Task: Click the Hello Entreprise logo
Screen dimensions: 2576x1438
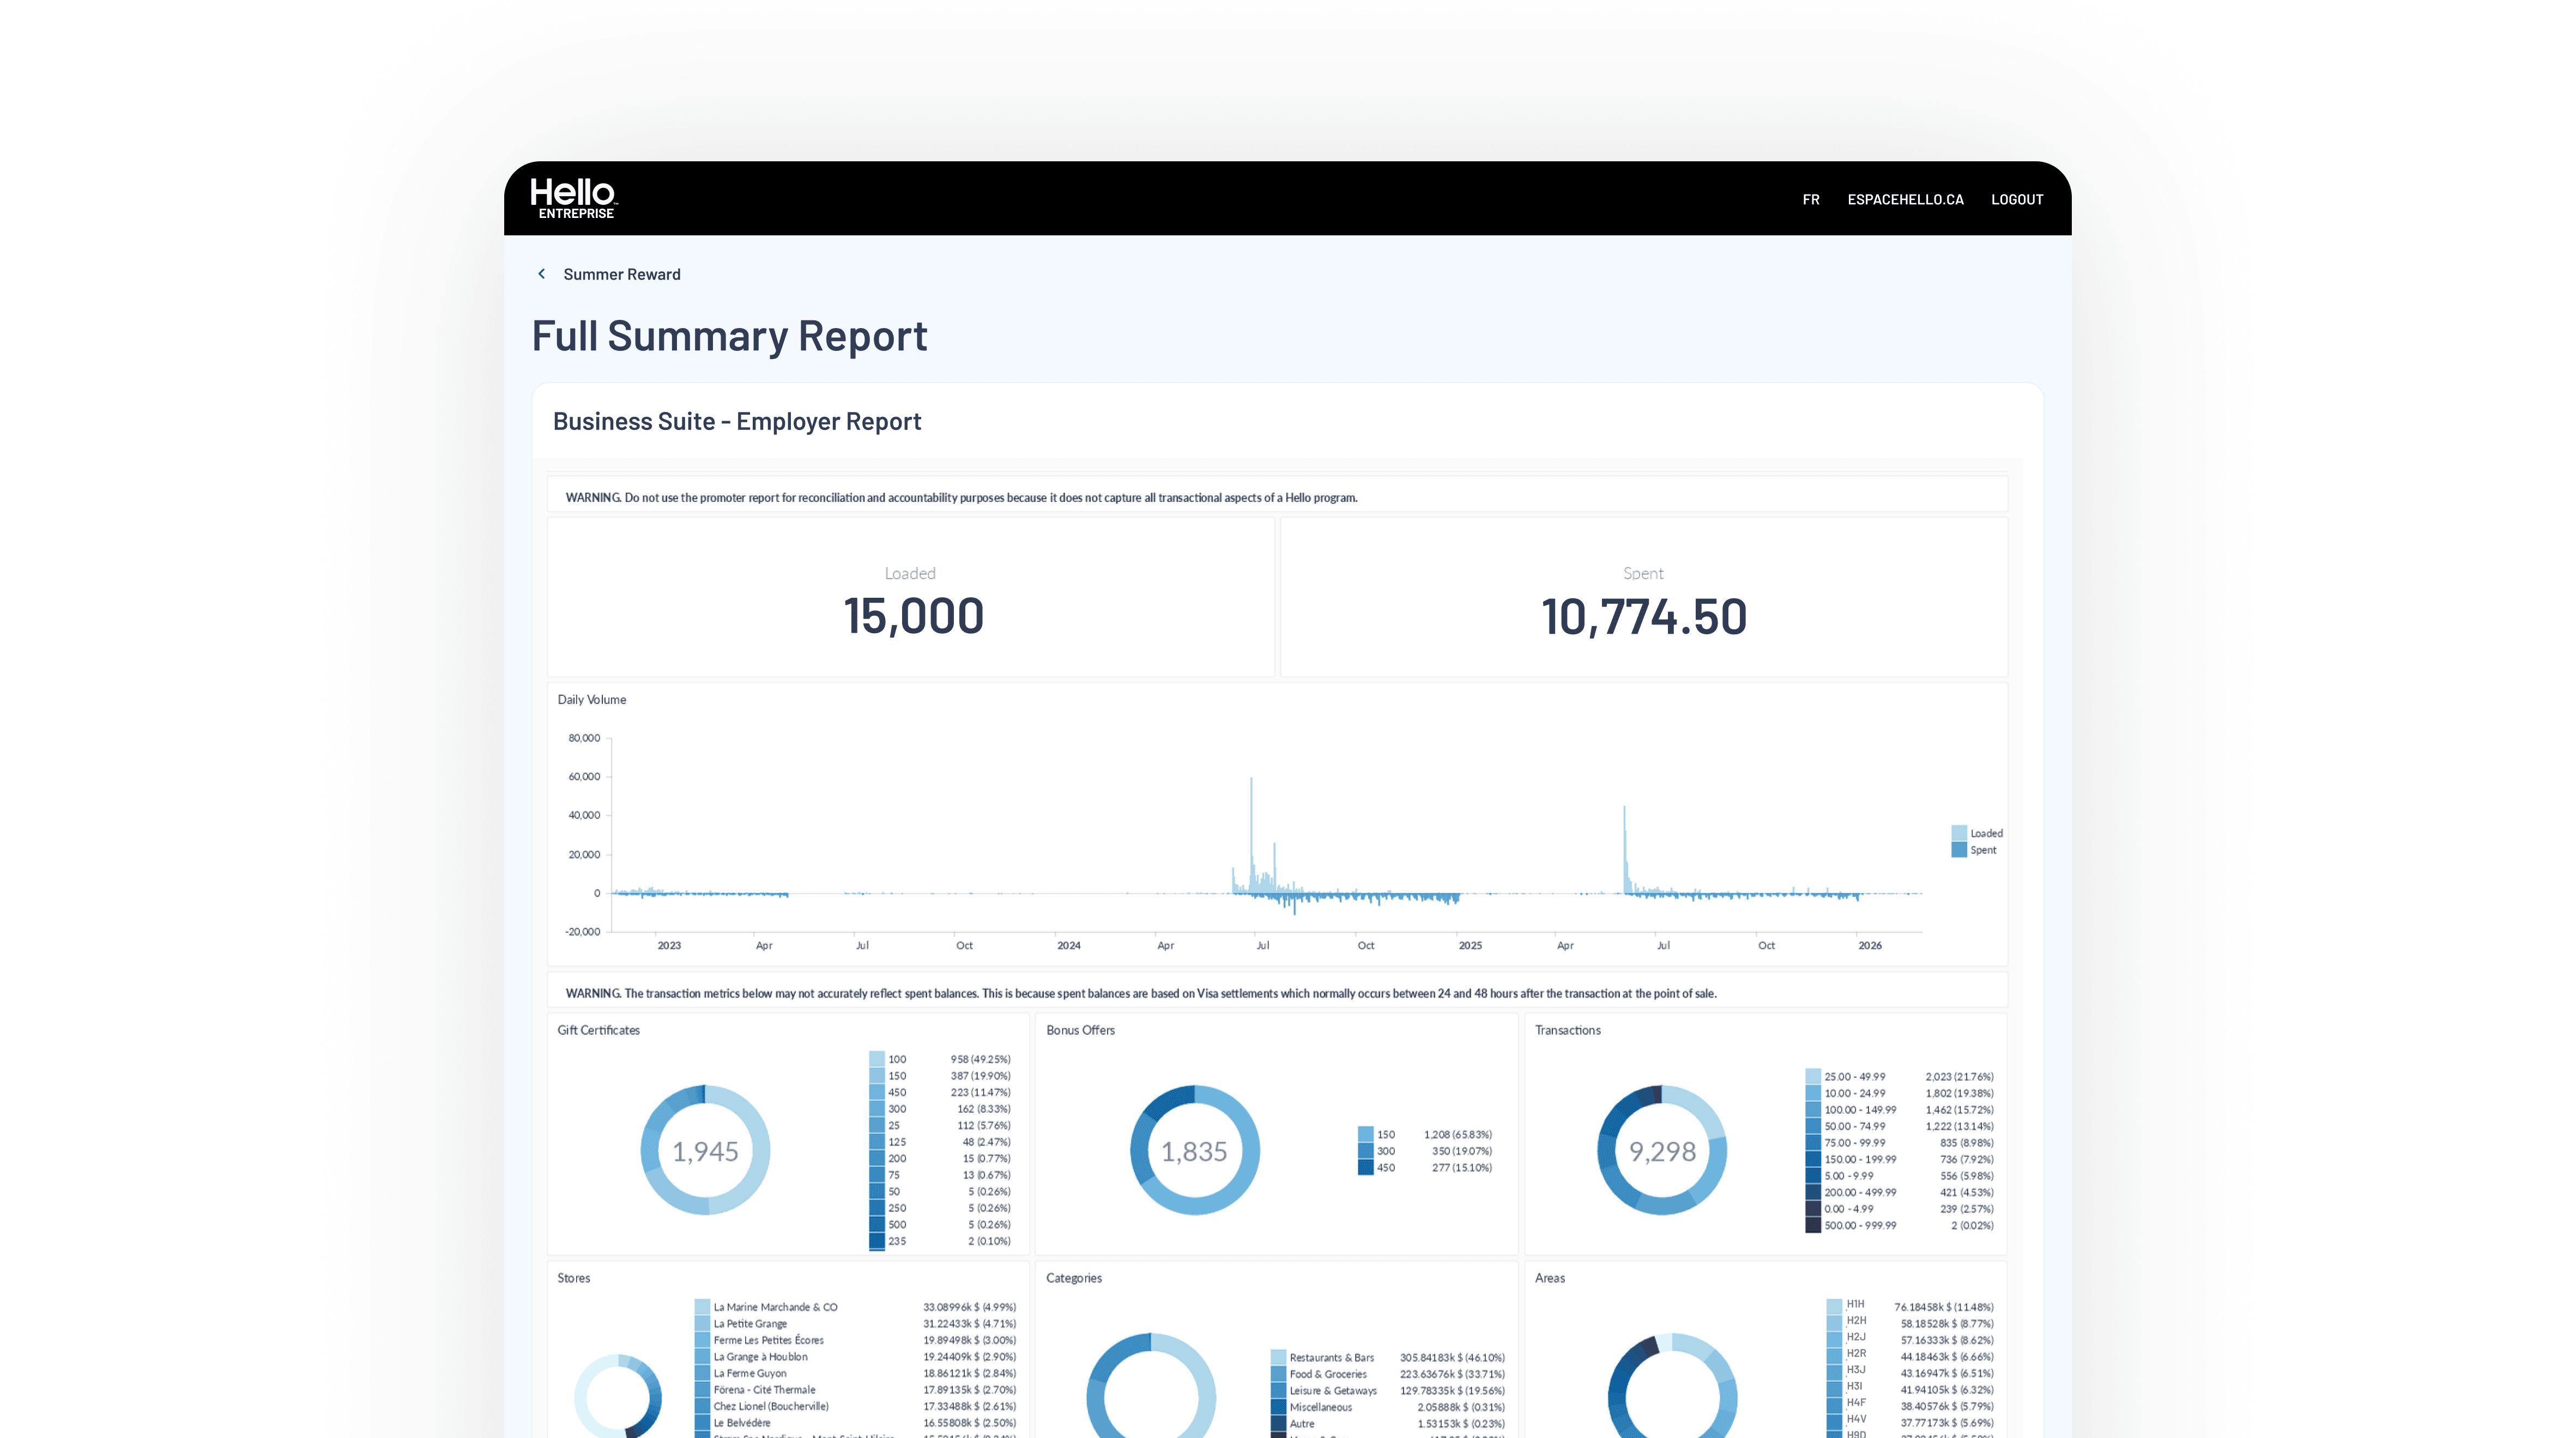Action: [x=573, y=198]
